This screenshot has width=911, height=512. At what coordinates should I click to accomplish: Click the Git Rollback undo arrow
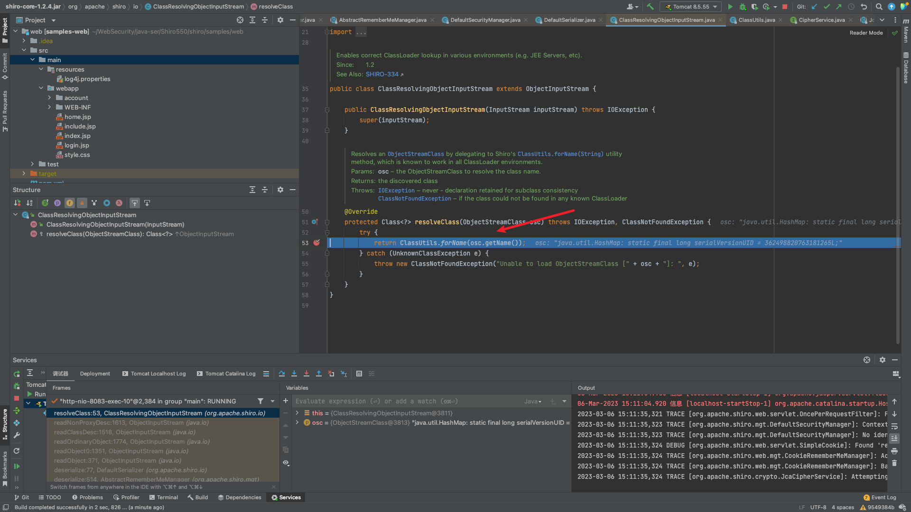point(864,7)
